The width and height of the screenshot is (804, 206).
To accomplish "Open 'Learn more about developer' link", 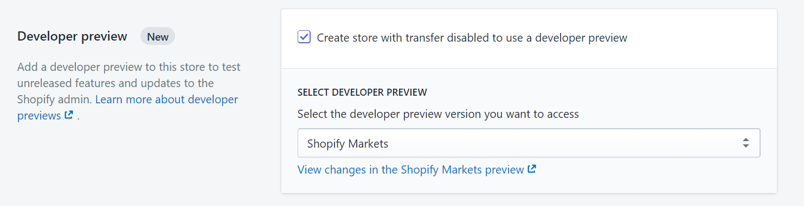I will 166,99.
